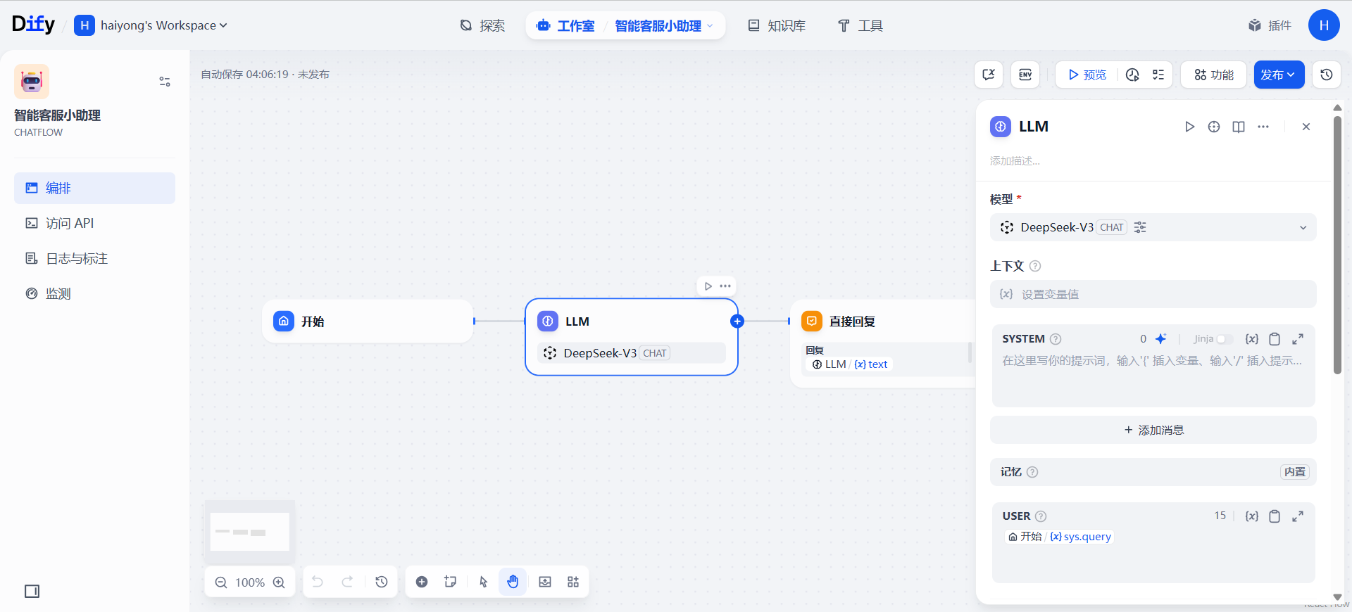Open more options in LLM panel header

1263,127
